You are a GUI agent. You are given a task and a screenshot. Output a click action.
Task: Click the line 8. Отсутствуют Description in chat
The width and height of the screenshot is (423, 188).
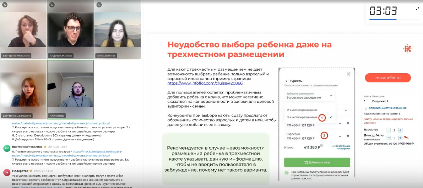57,135
